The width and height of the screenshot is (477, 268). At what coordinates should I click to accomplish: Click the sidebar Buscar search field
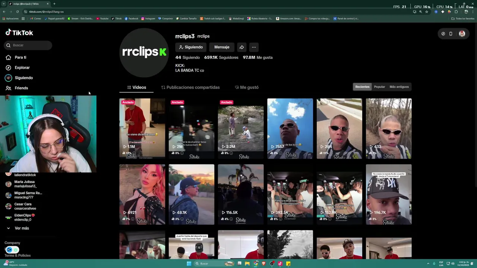tap(28, 45)
